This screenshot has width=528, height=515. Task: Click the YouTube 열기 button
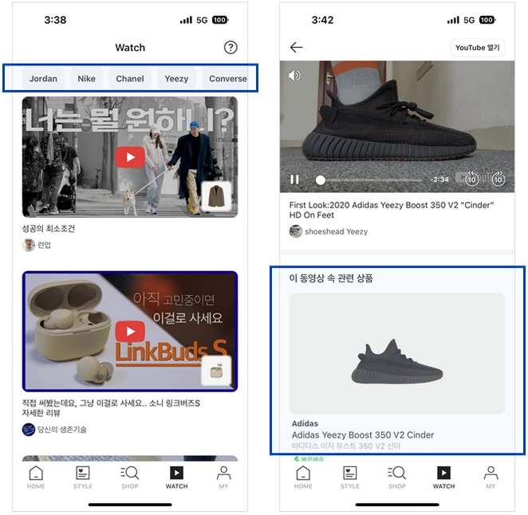click(x=478, y=48)
